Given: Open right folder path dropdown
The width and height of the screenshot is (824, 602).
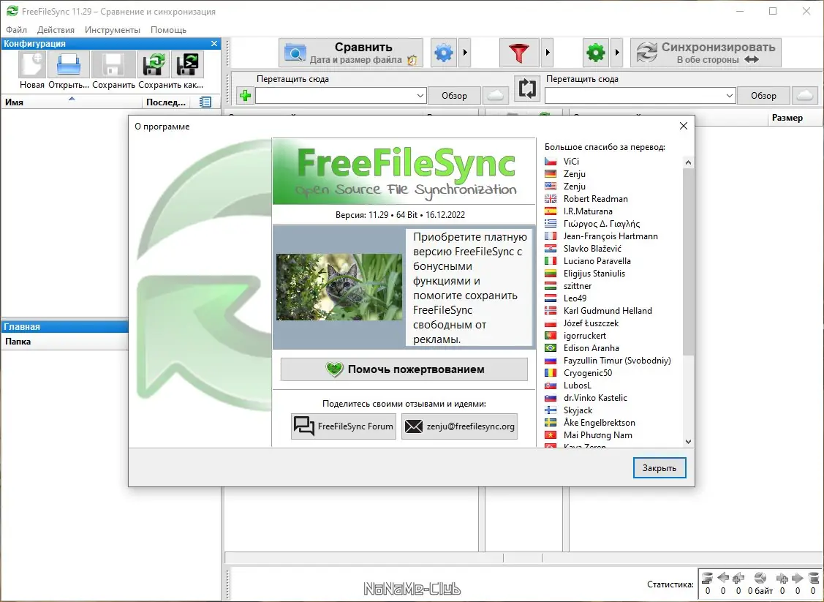Looking at the screenshot, I should pyautogui.click(x=730, y=96).
